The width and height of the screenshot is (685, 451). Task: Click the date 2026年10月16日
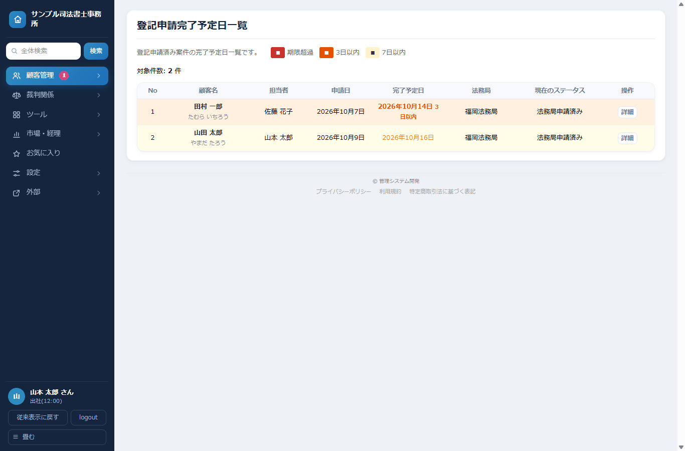408,138
